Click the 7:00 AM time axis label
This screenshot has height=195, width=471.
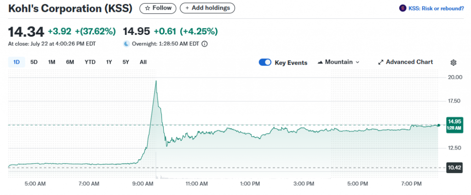pos(89,184)
